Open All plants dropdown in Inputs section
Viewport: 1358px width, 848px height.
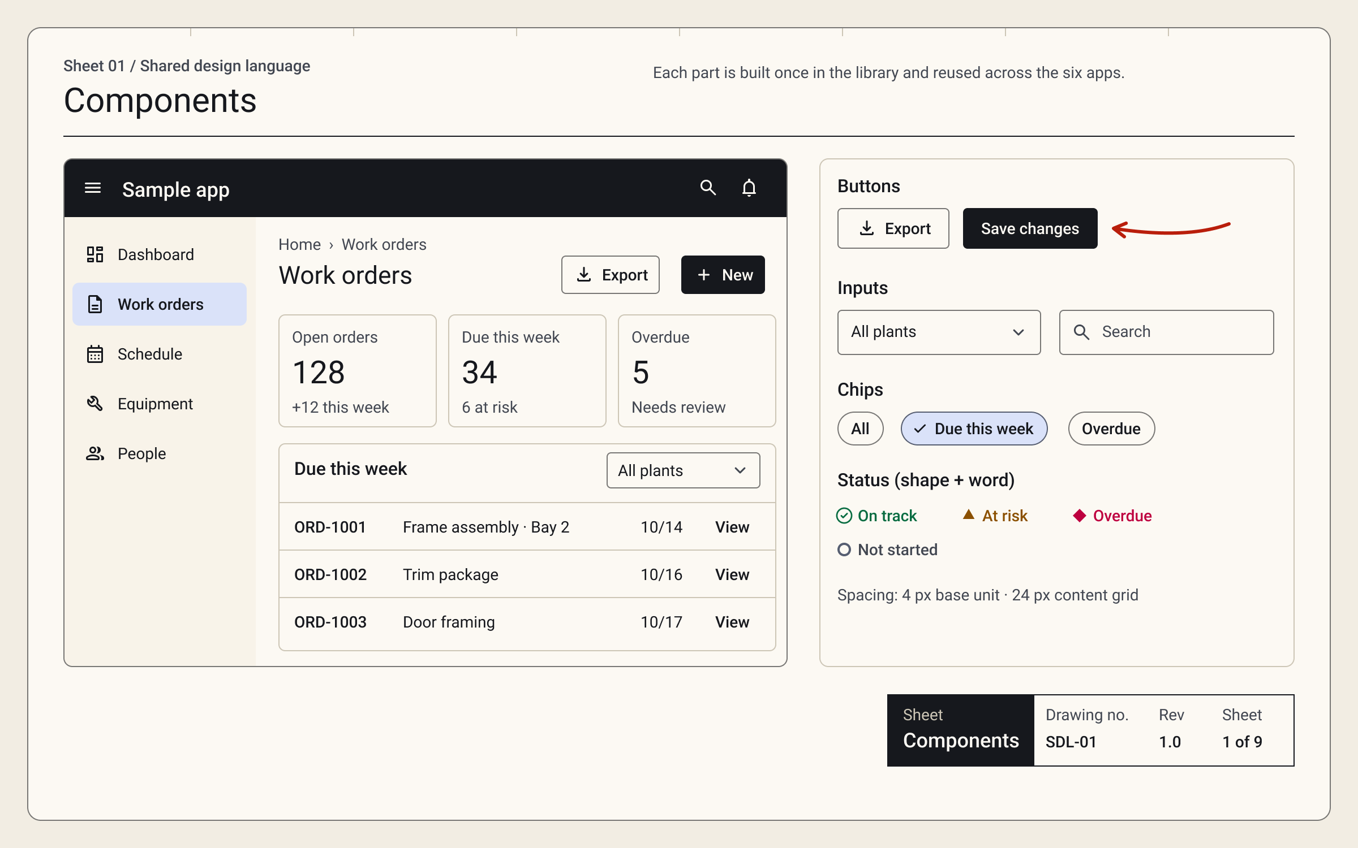[939, 332]
